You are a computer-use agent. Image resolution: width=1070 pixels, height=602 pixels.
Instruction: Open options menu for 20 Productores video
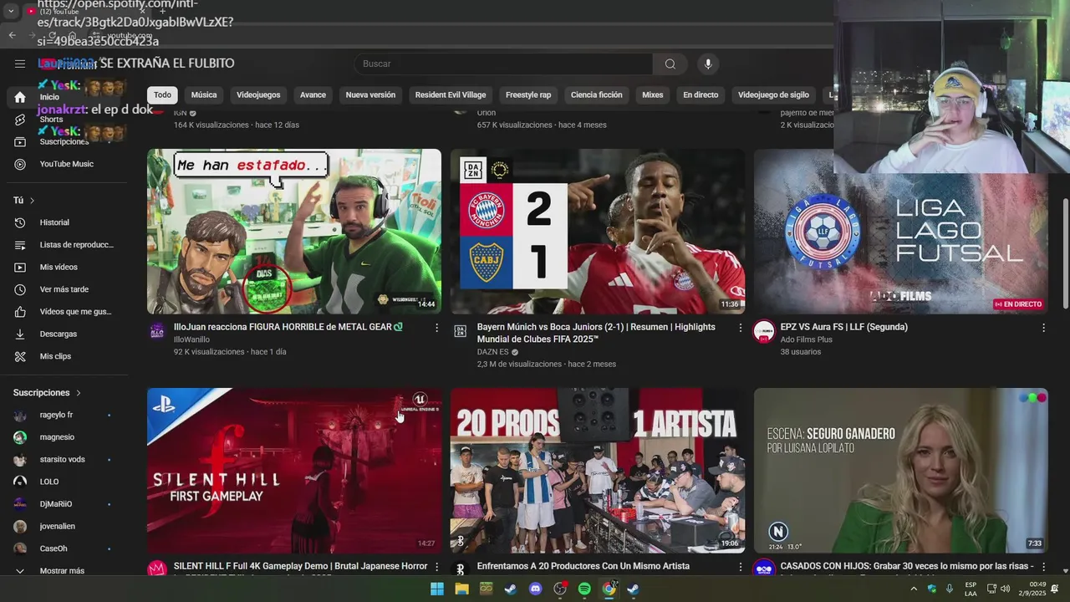740,567
